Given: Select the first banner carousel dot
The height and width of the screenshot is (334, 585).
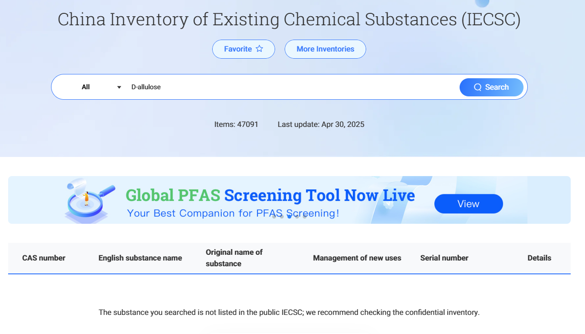Looking at the screenshot, I should (274, 217).
